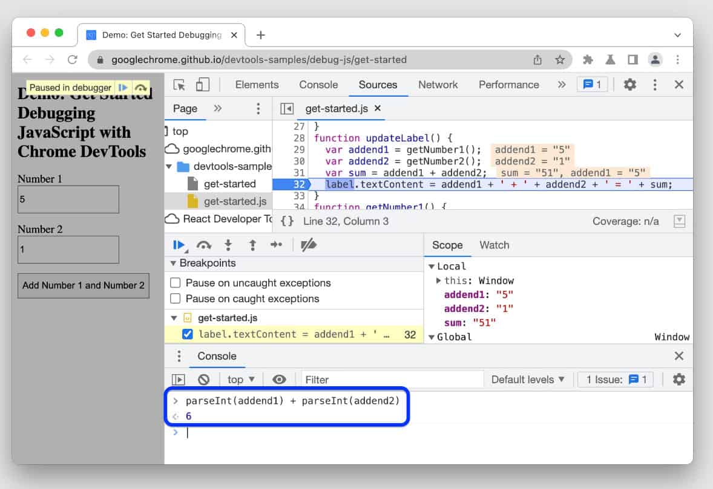Open navigator pane options menu
Image resolution: width=713 pixels, height=489 pixels.
tap(258, 109)
